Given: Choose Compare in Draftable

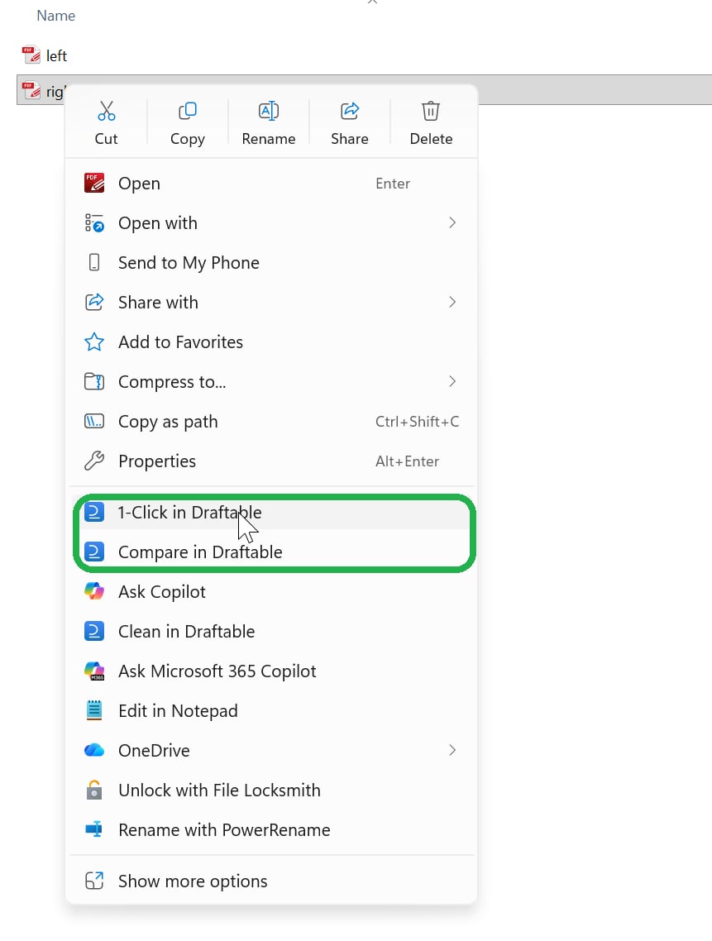Looking at the screenshot, I should tap(271, 552).
